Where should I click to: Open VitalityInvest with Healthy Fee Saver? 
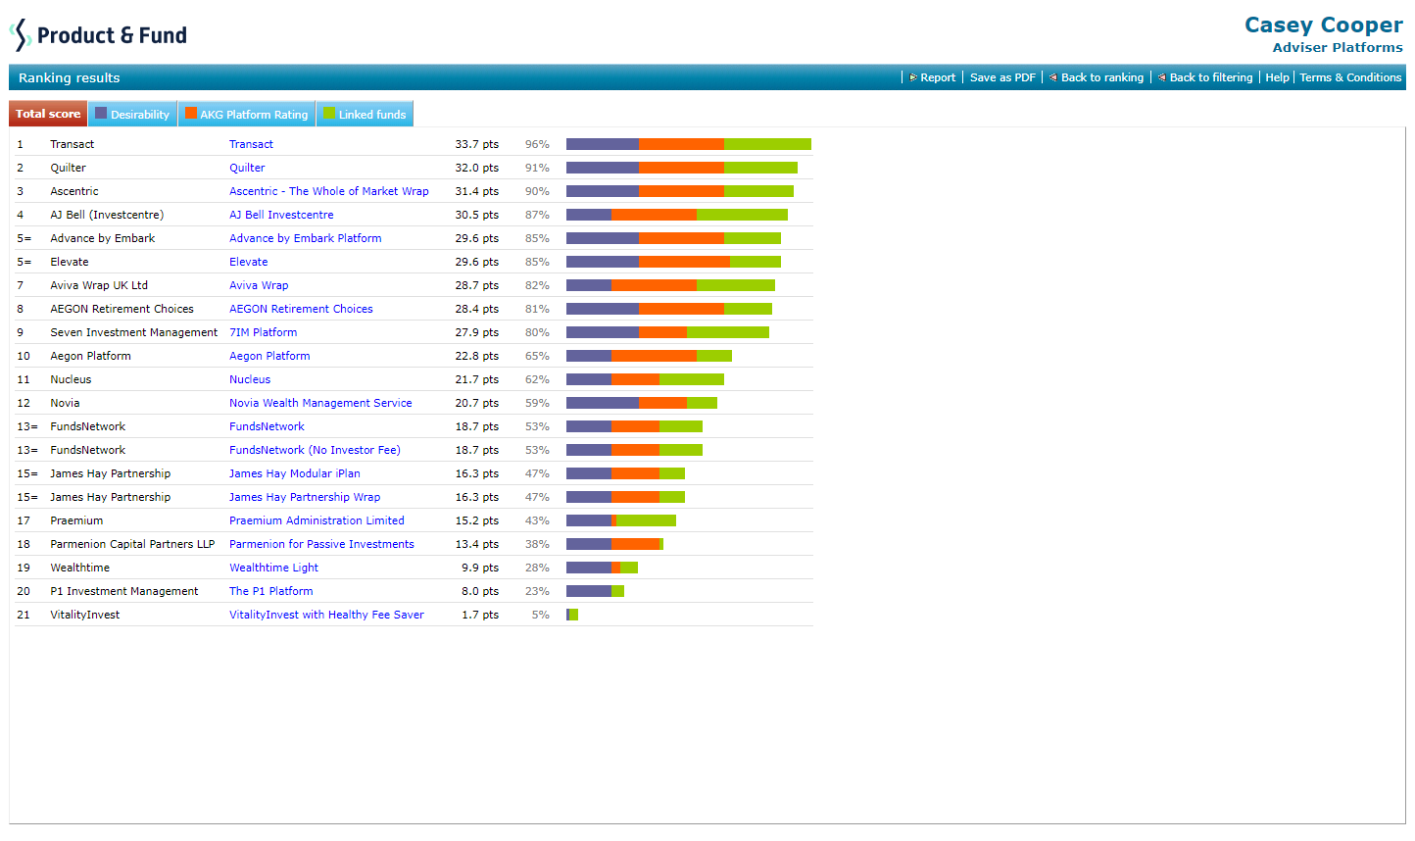tap(326, 615)
